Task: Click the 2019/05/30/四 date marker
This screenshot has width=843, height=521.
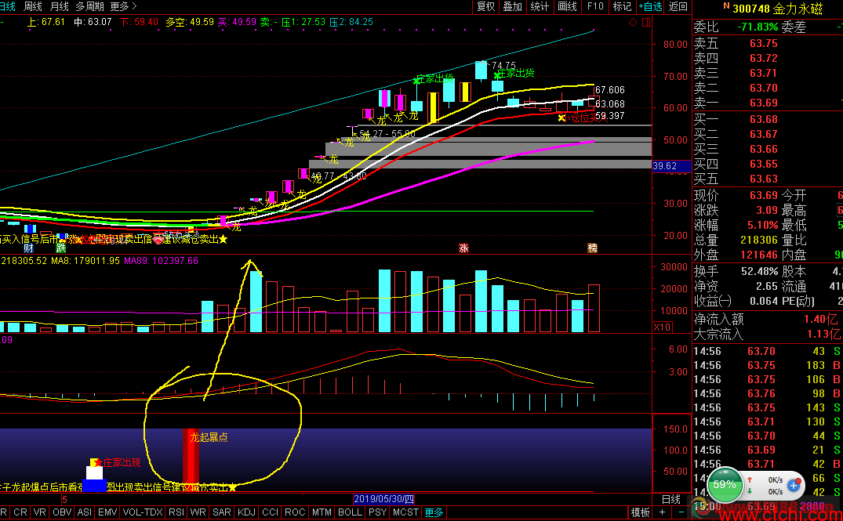Action: point(384,499)
